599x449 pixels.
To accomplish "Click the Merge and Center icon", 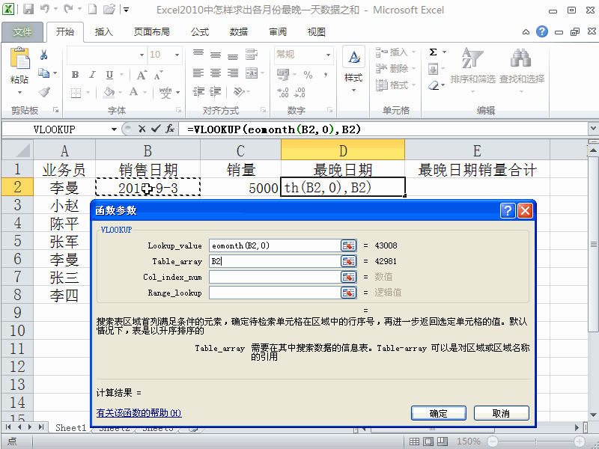I will click(x=252, y=73).
